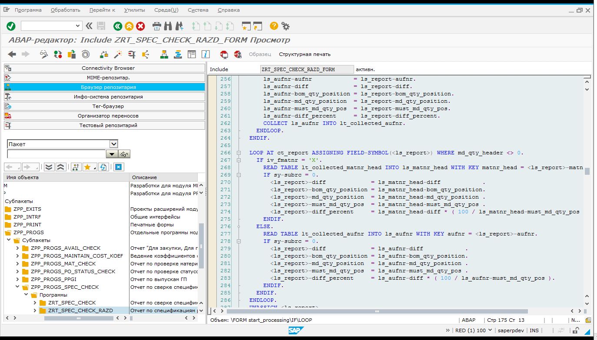Click Expand All Nodes double-down arrows
The image size is (597, 340).
click(x=49, y=167)
